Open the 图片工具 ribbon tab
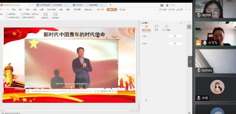Image resolution: width=236 pixels, height=114 pixels. tap(100, 10)
